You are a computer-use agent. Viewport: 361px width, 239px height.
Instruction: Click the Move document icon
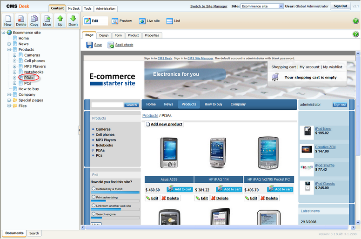[47, 20]
